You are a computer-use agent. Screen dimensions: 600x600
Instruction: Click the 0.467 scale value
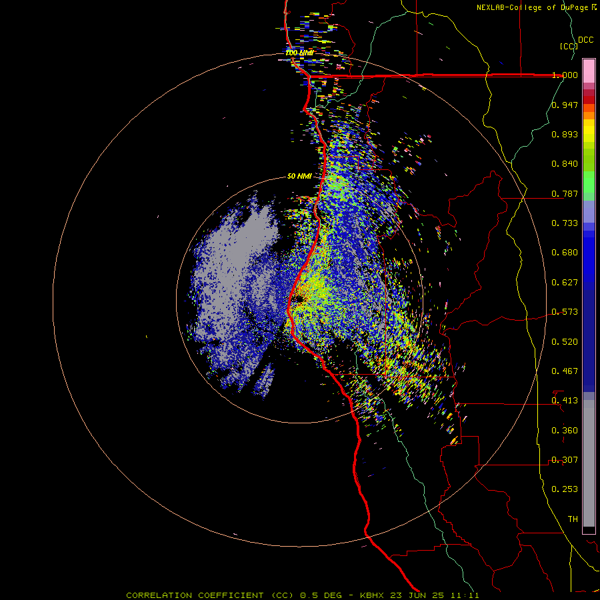pos(565,371)
